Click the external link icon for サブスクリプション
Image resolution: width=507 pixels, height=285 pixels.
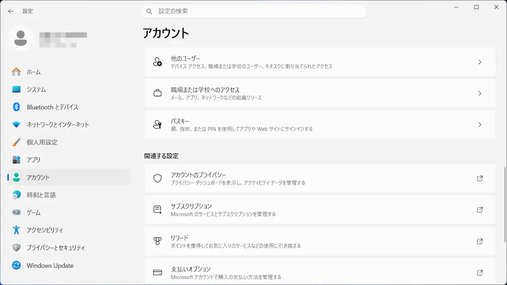tap(480, 210)
